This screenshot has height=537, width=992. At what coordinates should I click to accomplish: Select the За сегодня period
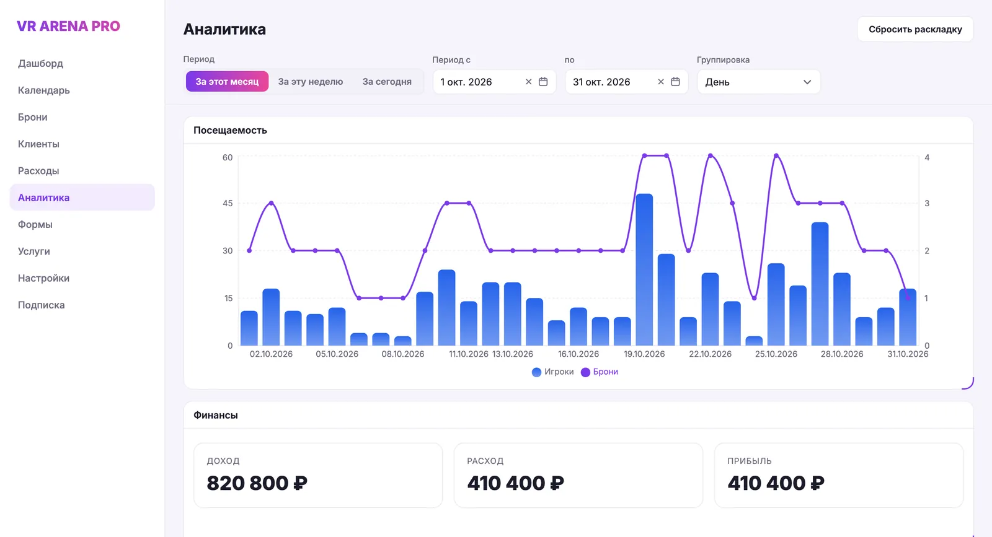387,82
